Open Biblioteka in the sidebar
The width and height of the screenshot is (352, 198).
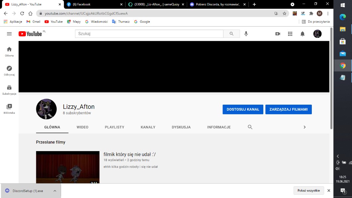(9, 108)
